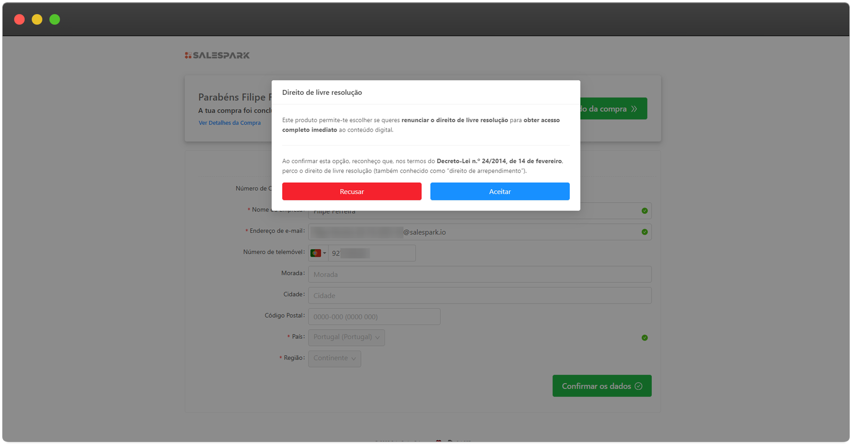Click the Confirmar os dados button
The image size is (852, 444).
pos(602,386)
